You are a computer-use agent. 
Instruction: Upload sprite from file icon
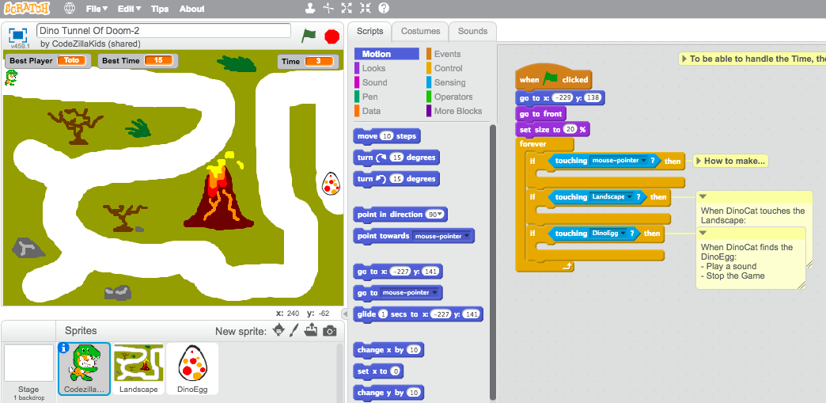pos(312,331)
